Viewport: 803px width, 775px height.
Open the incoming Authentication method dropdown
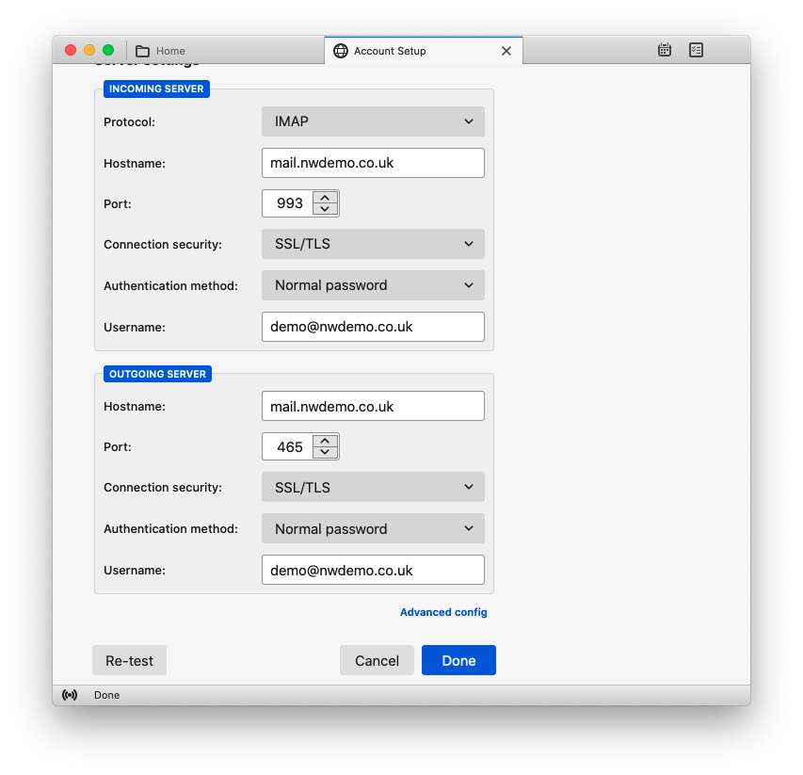pyautogui.click(x=373, y=285)
